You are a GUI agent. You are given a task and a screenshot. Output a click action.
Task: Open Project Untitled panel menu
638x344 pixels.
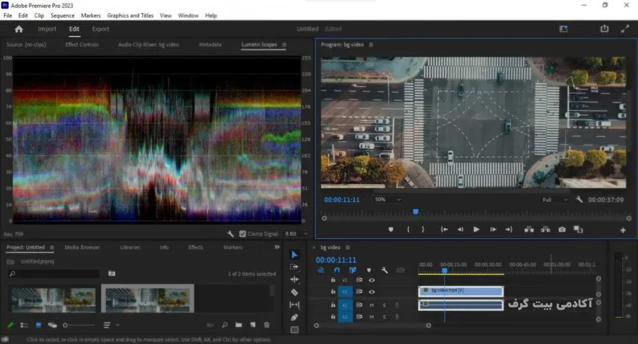[x=52, y=247]
